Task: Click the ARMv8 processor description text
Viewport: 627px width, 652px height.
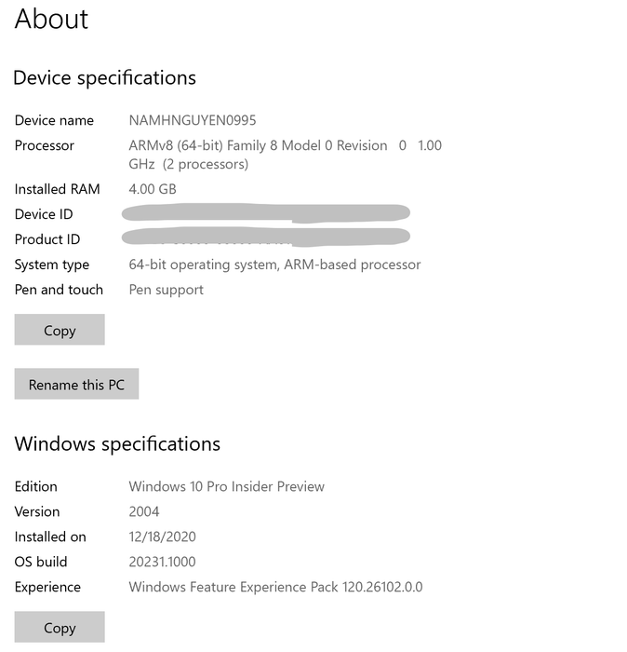Action: (286, 155)
